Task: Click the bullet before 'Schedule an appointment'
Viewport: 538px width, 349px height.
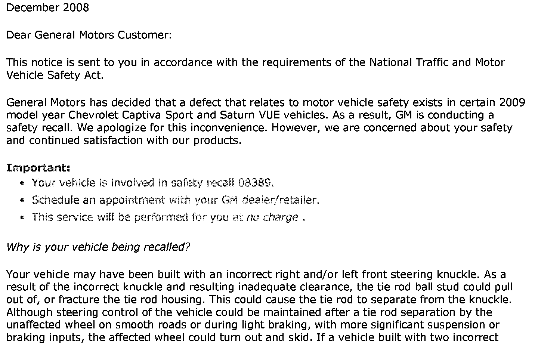Action: [23, 200]
